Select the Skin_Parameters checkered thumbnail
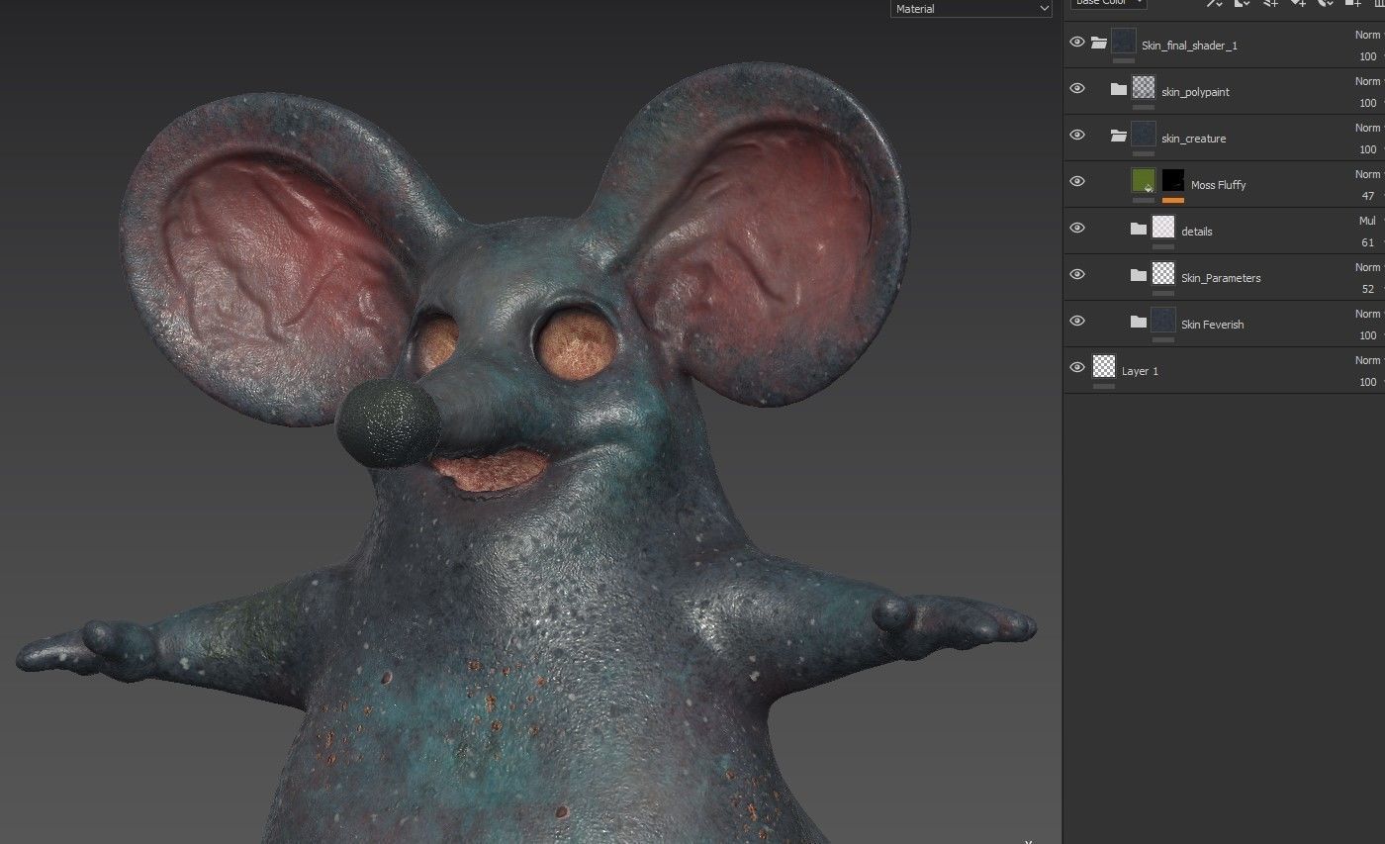1385x844 pixels. tap(1163, 273)
